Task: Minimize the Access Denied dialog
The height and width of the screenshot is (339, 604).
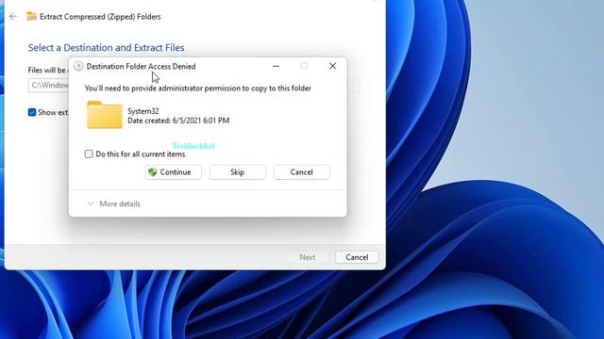Action: (x=276, y=66)
